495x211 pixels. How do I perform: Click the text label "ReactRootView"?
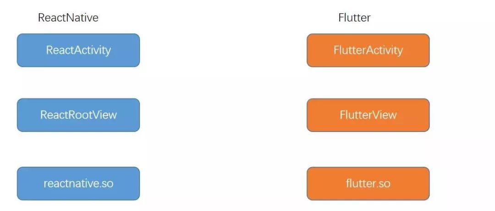78,115
